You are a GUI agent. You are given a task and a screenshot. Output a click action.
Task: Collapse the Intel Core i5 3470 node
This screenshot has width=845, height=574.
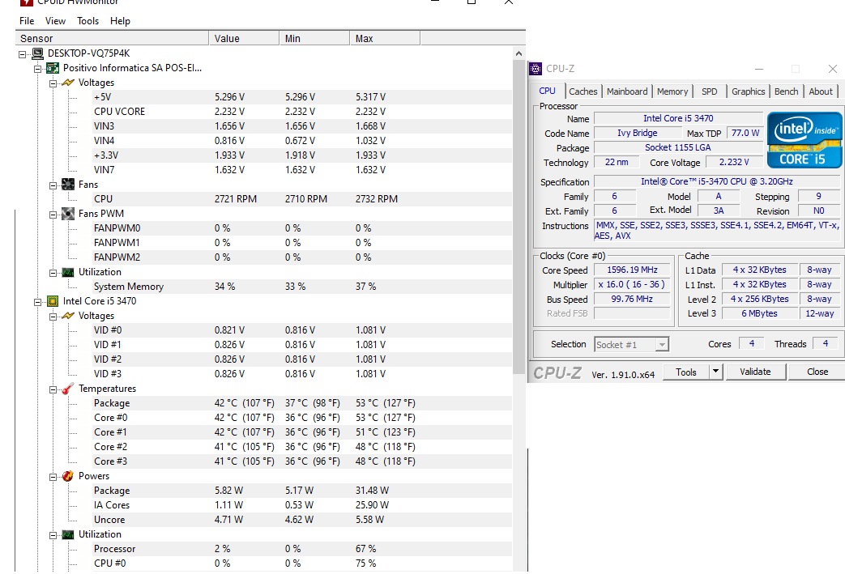(38, 301)
